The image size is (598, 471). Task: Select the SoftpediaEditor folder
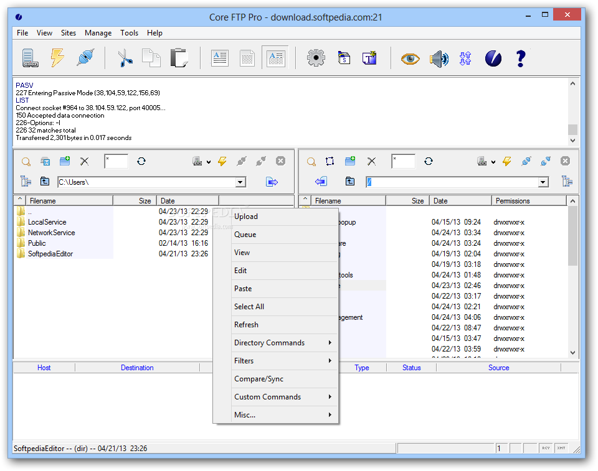click(50, 254)
